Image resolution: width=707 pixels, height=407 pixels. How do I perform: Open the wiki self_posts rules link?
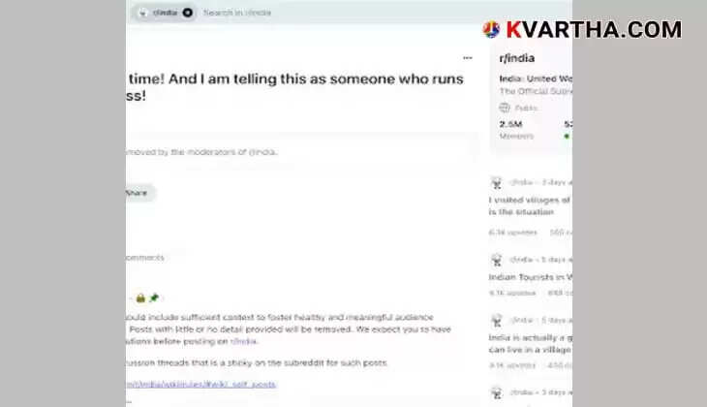point(201,385)
